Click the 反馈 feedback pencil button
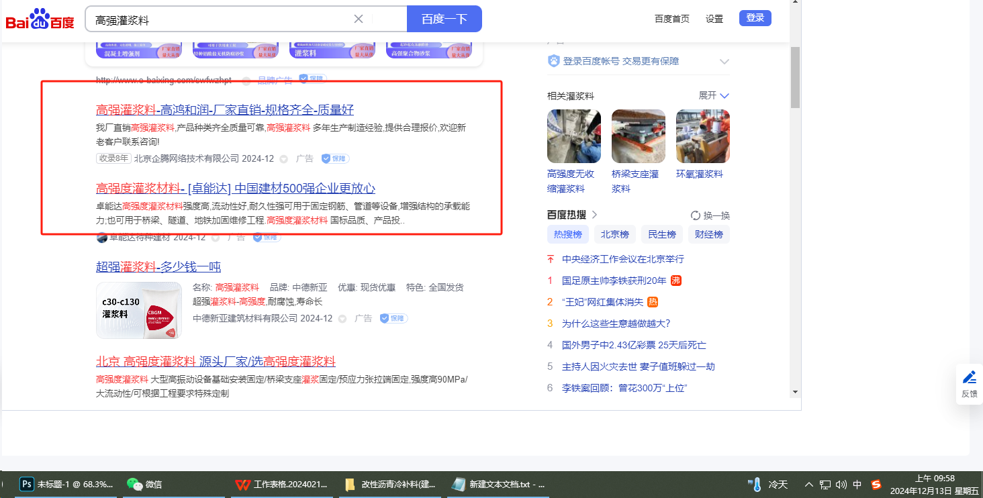The height and width of the screenshot is (498, 983). [x=970, y=384]
